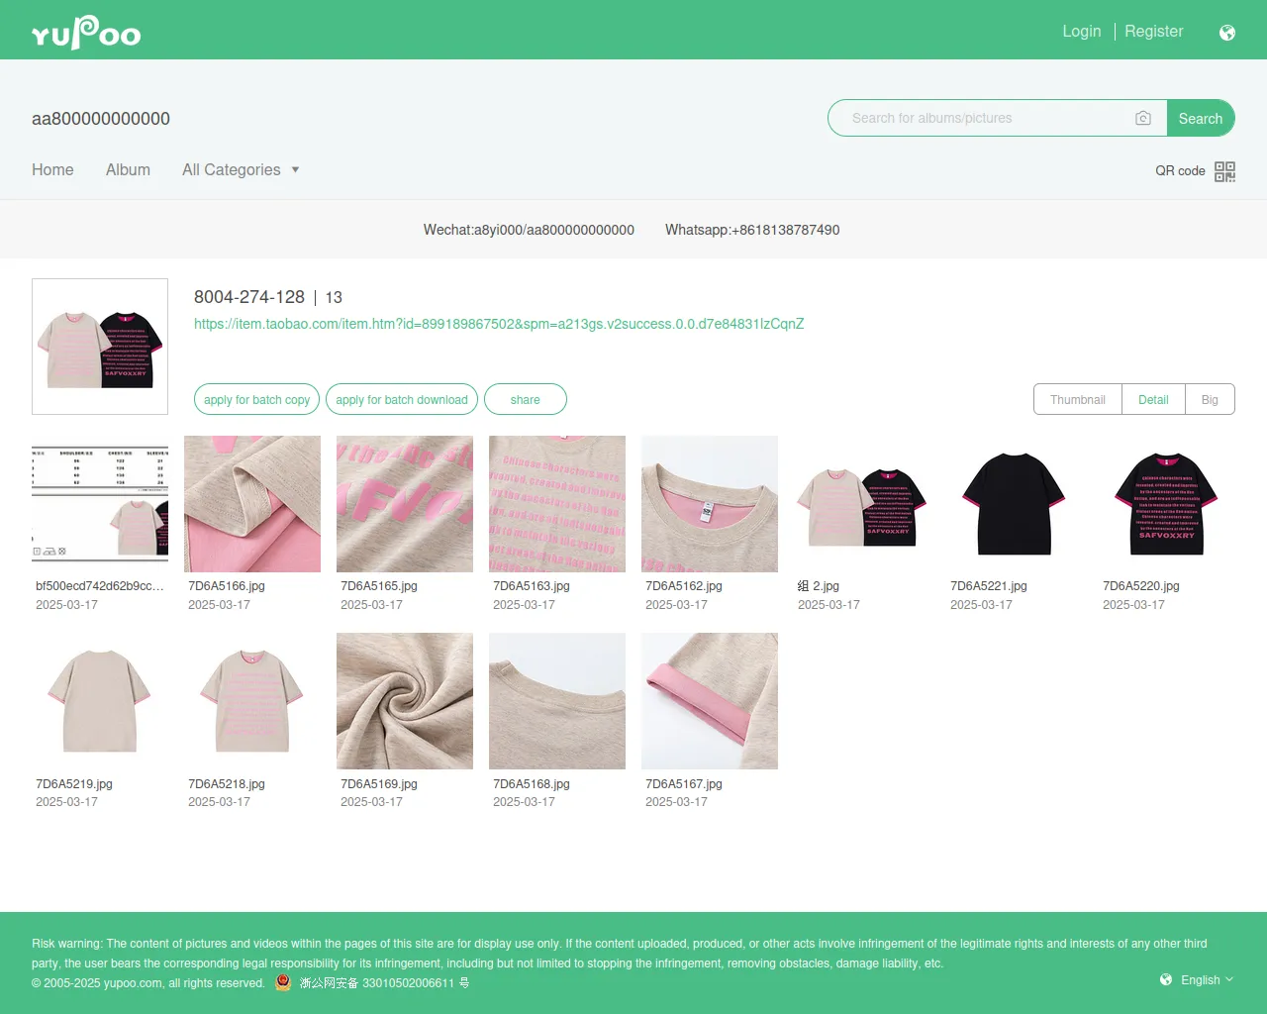Click the Whatsapp number text
This screenshot has height=1014, width=1267.
(752, 230)
